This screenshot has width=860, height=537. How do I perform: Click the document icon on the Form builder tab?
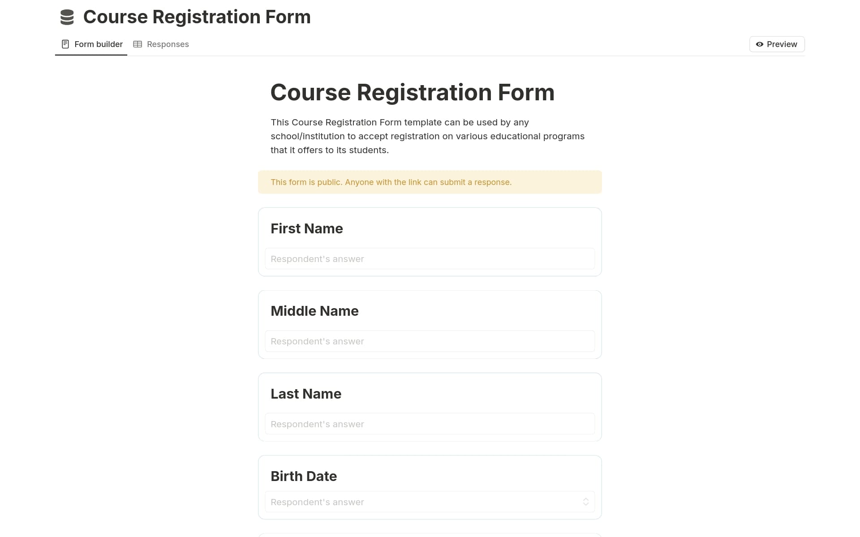(65, 44)
